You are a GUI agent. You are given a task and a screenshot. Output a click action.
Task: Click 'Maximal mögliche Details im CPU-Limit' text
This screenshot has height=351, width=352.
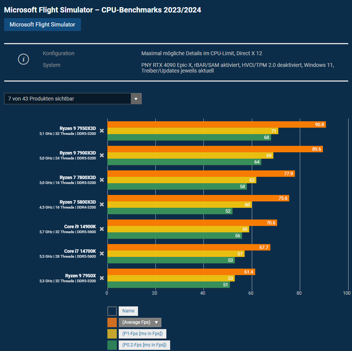pos(187,53)
